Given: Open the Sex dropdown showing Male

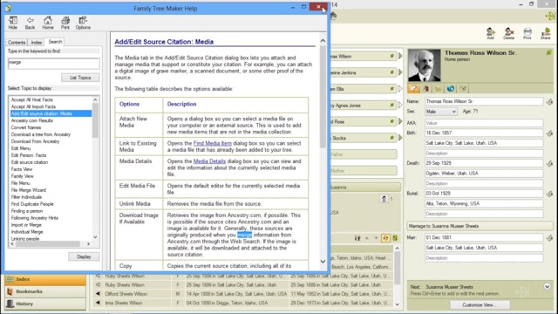Looking at the screenshot, I should [440, 112].
